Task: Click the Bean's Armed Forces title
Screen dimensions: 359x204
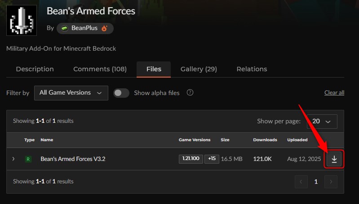Action: point(91,11)
